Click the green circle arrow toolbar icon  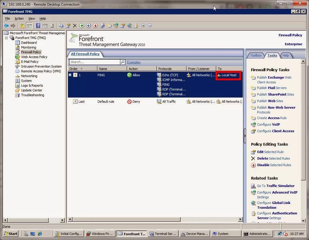click(x=82, y=26)
